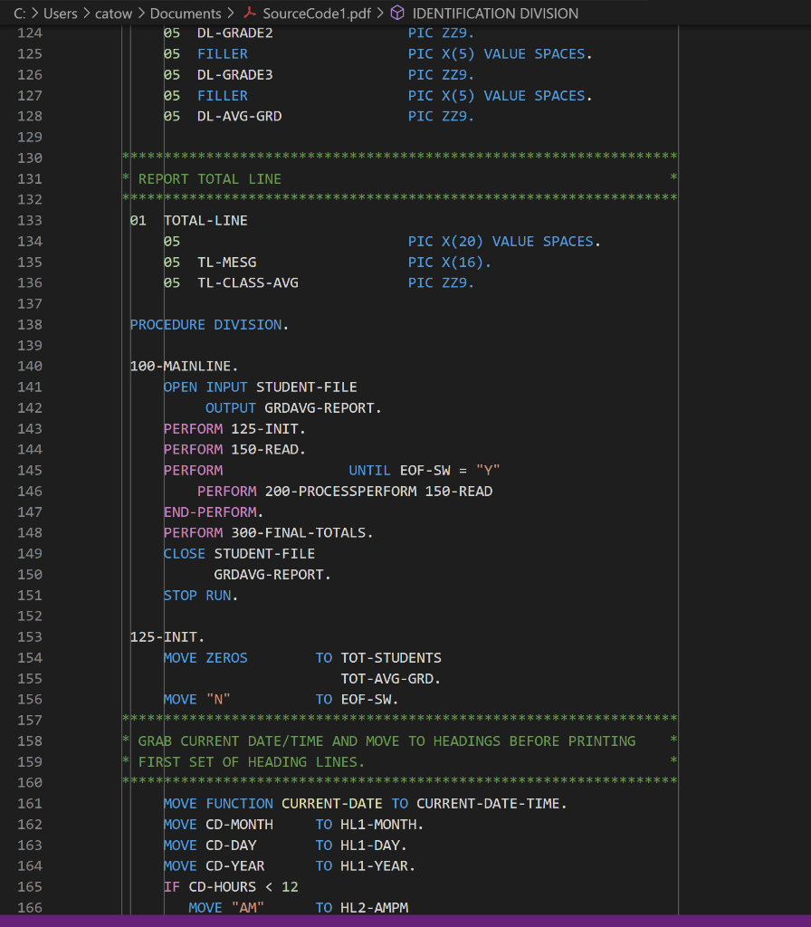Place cursor on PROCEDURE DIVISION line
The height and width of the screenshot is (927, 811).
coord(208,324)
